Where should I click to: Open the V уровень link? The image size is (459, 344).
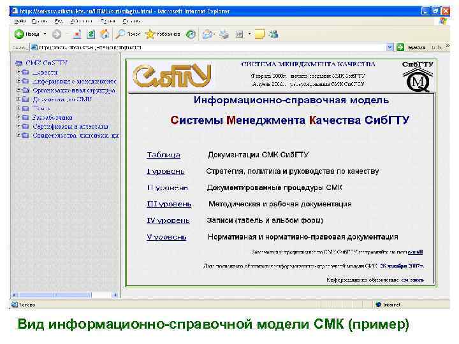point(166,237)
